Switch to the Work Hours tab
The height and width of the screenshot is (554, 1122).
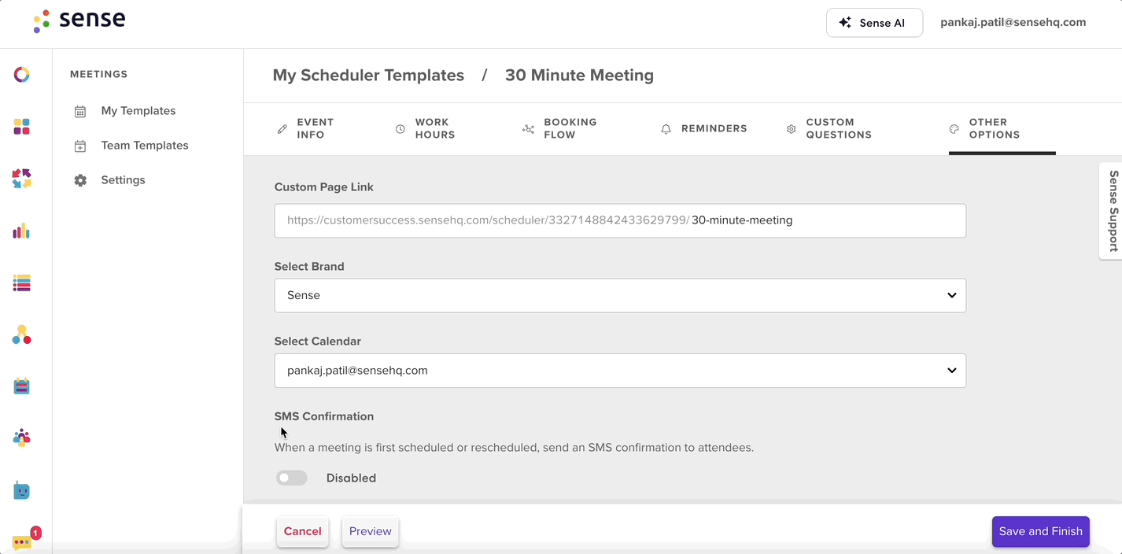[x=425, y=128]
